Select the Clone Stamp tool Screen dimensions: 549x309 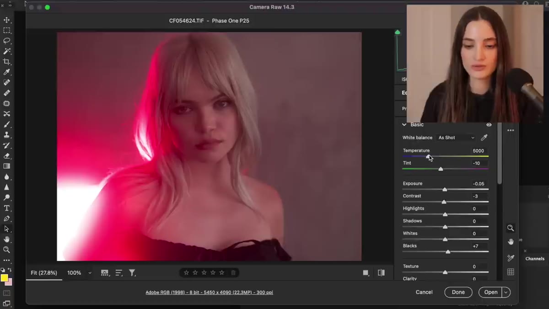point(7,135)
